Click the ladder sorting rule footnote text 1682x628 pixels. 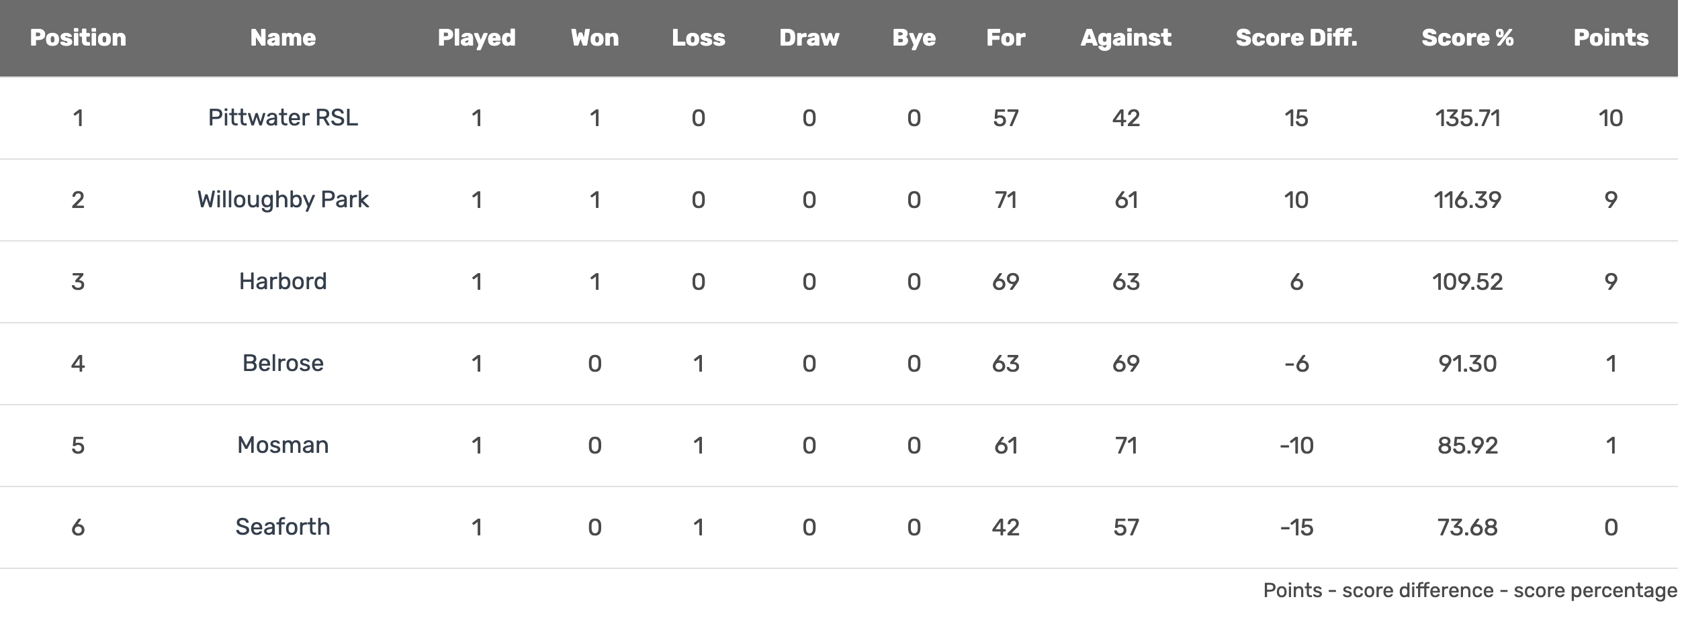(x=1470, y=590)
